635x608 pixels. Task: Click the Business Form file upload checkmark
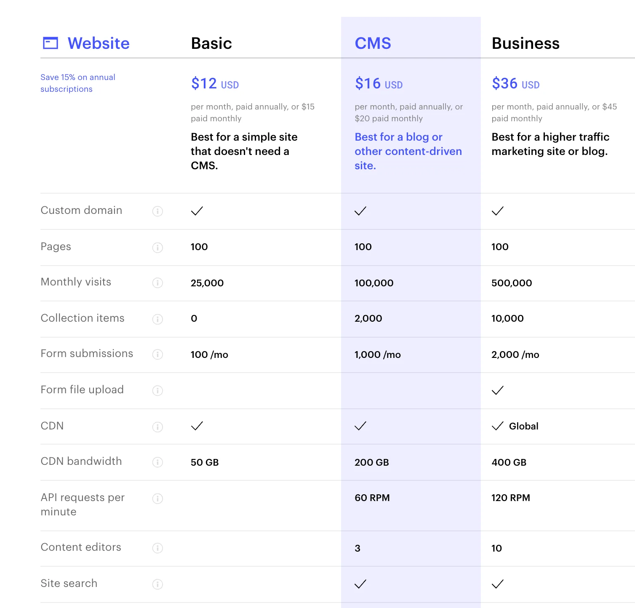tap(497, 390)
